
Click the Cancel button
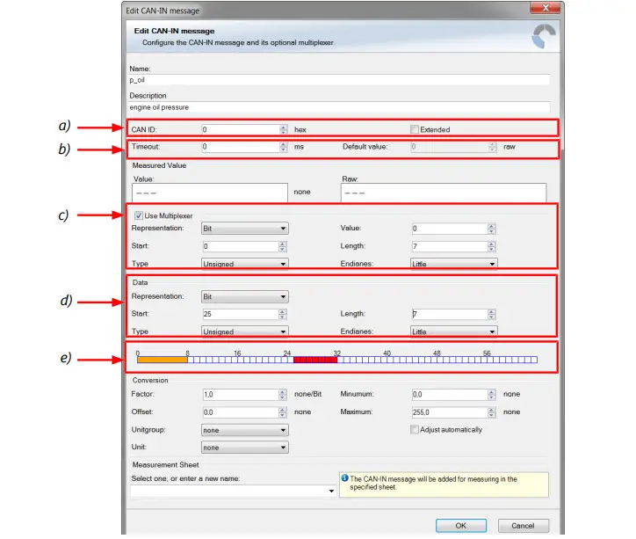(x=524, y=526)
